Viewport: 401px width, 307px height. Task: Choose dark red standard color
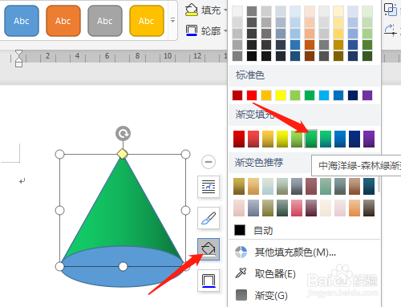237,95
